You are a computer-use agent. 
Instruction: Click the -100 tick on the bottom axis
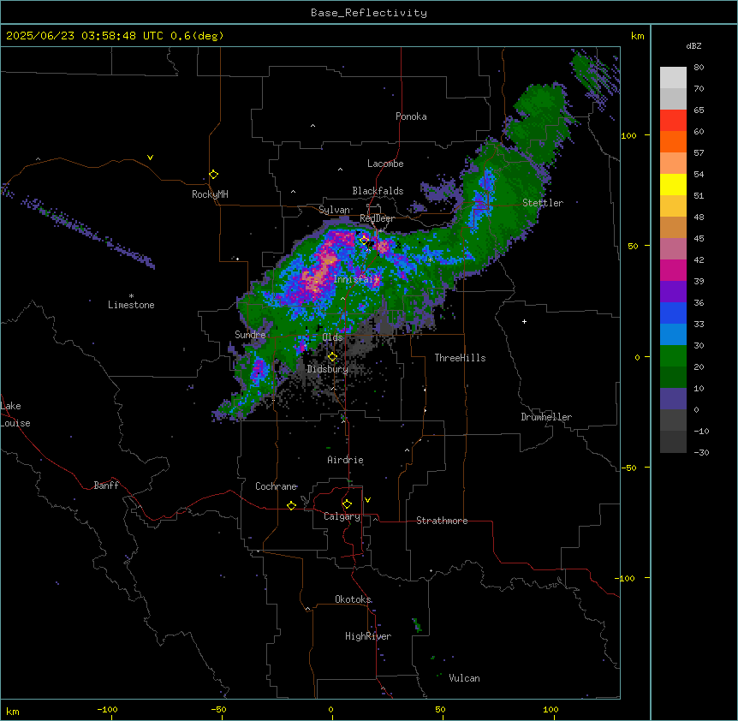(107, 710)
